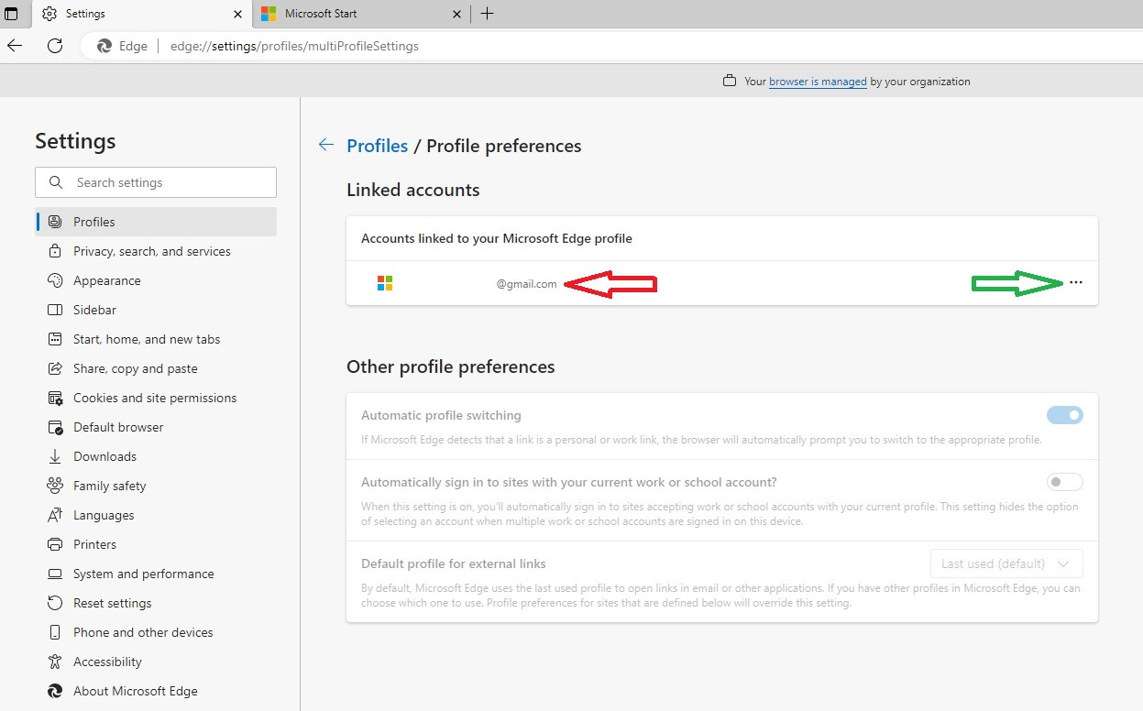Click the Start, home, and new tabs icon
1143x711 pixels.
(55, 339)
